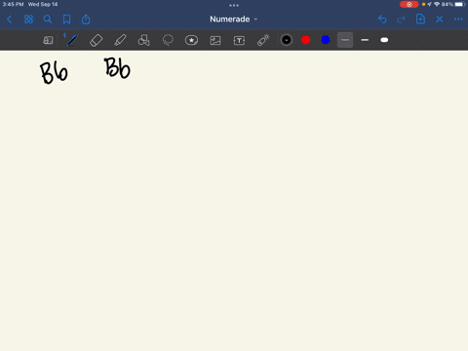468x351 pixels.
Task: Select the thickest stroke width
Action: click(x=384, y=40)
